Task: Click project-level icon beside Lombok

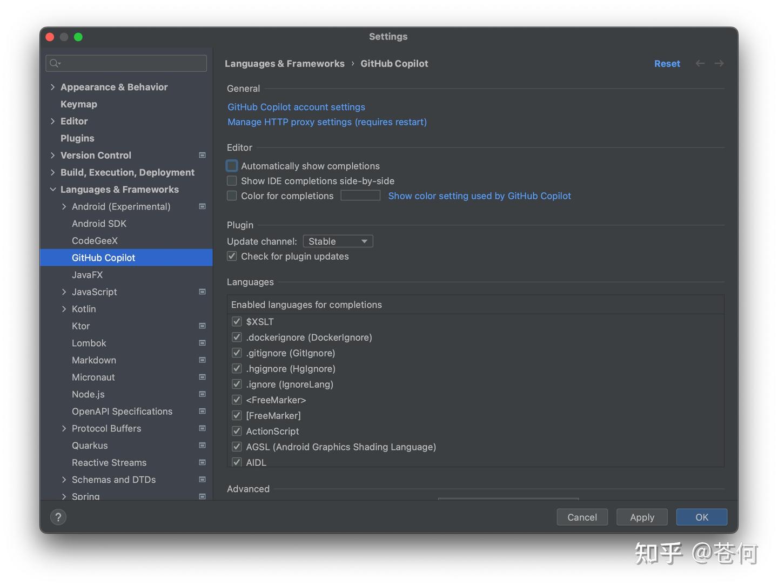Action: [202, 343]
